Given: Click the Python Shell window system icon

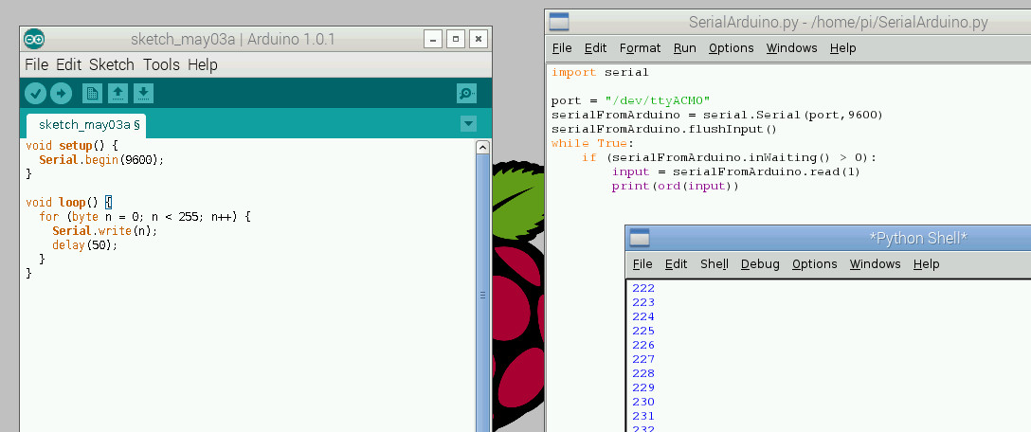Looking at the screenshot, I should 639,238.
